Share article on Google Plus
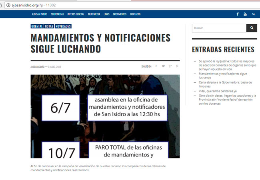Viewport: 260px width, 180px height. pos(170,66)
